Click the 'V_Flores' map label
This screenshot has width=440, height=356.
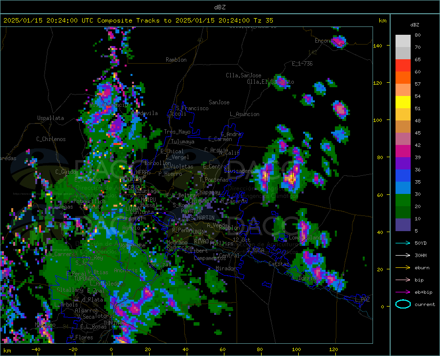81,337
